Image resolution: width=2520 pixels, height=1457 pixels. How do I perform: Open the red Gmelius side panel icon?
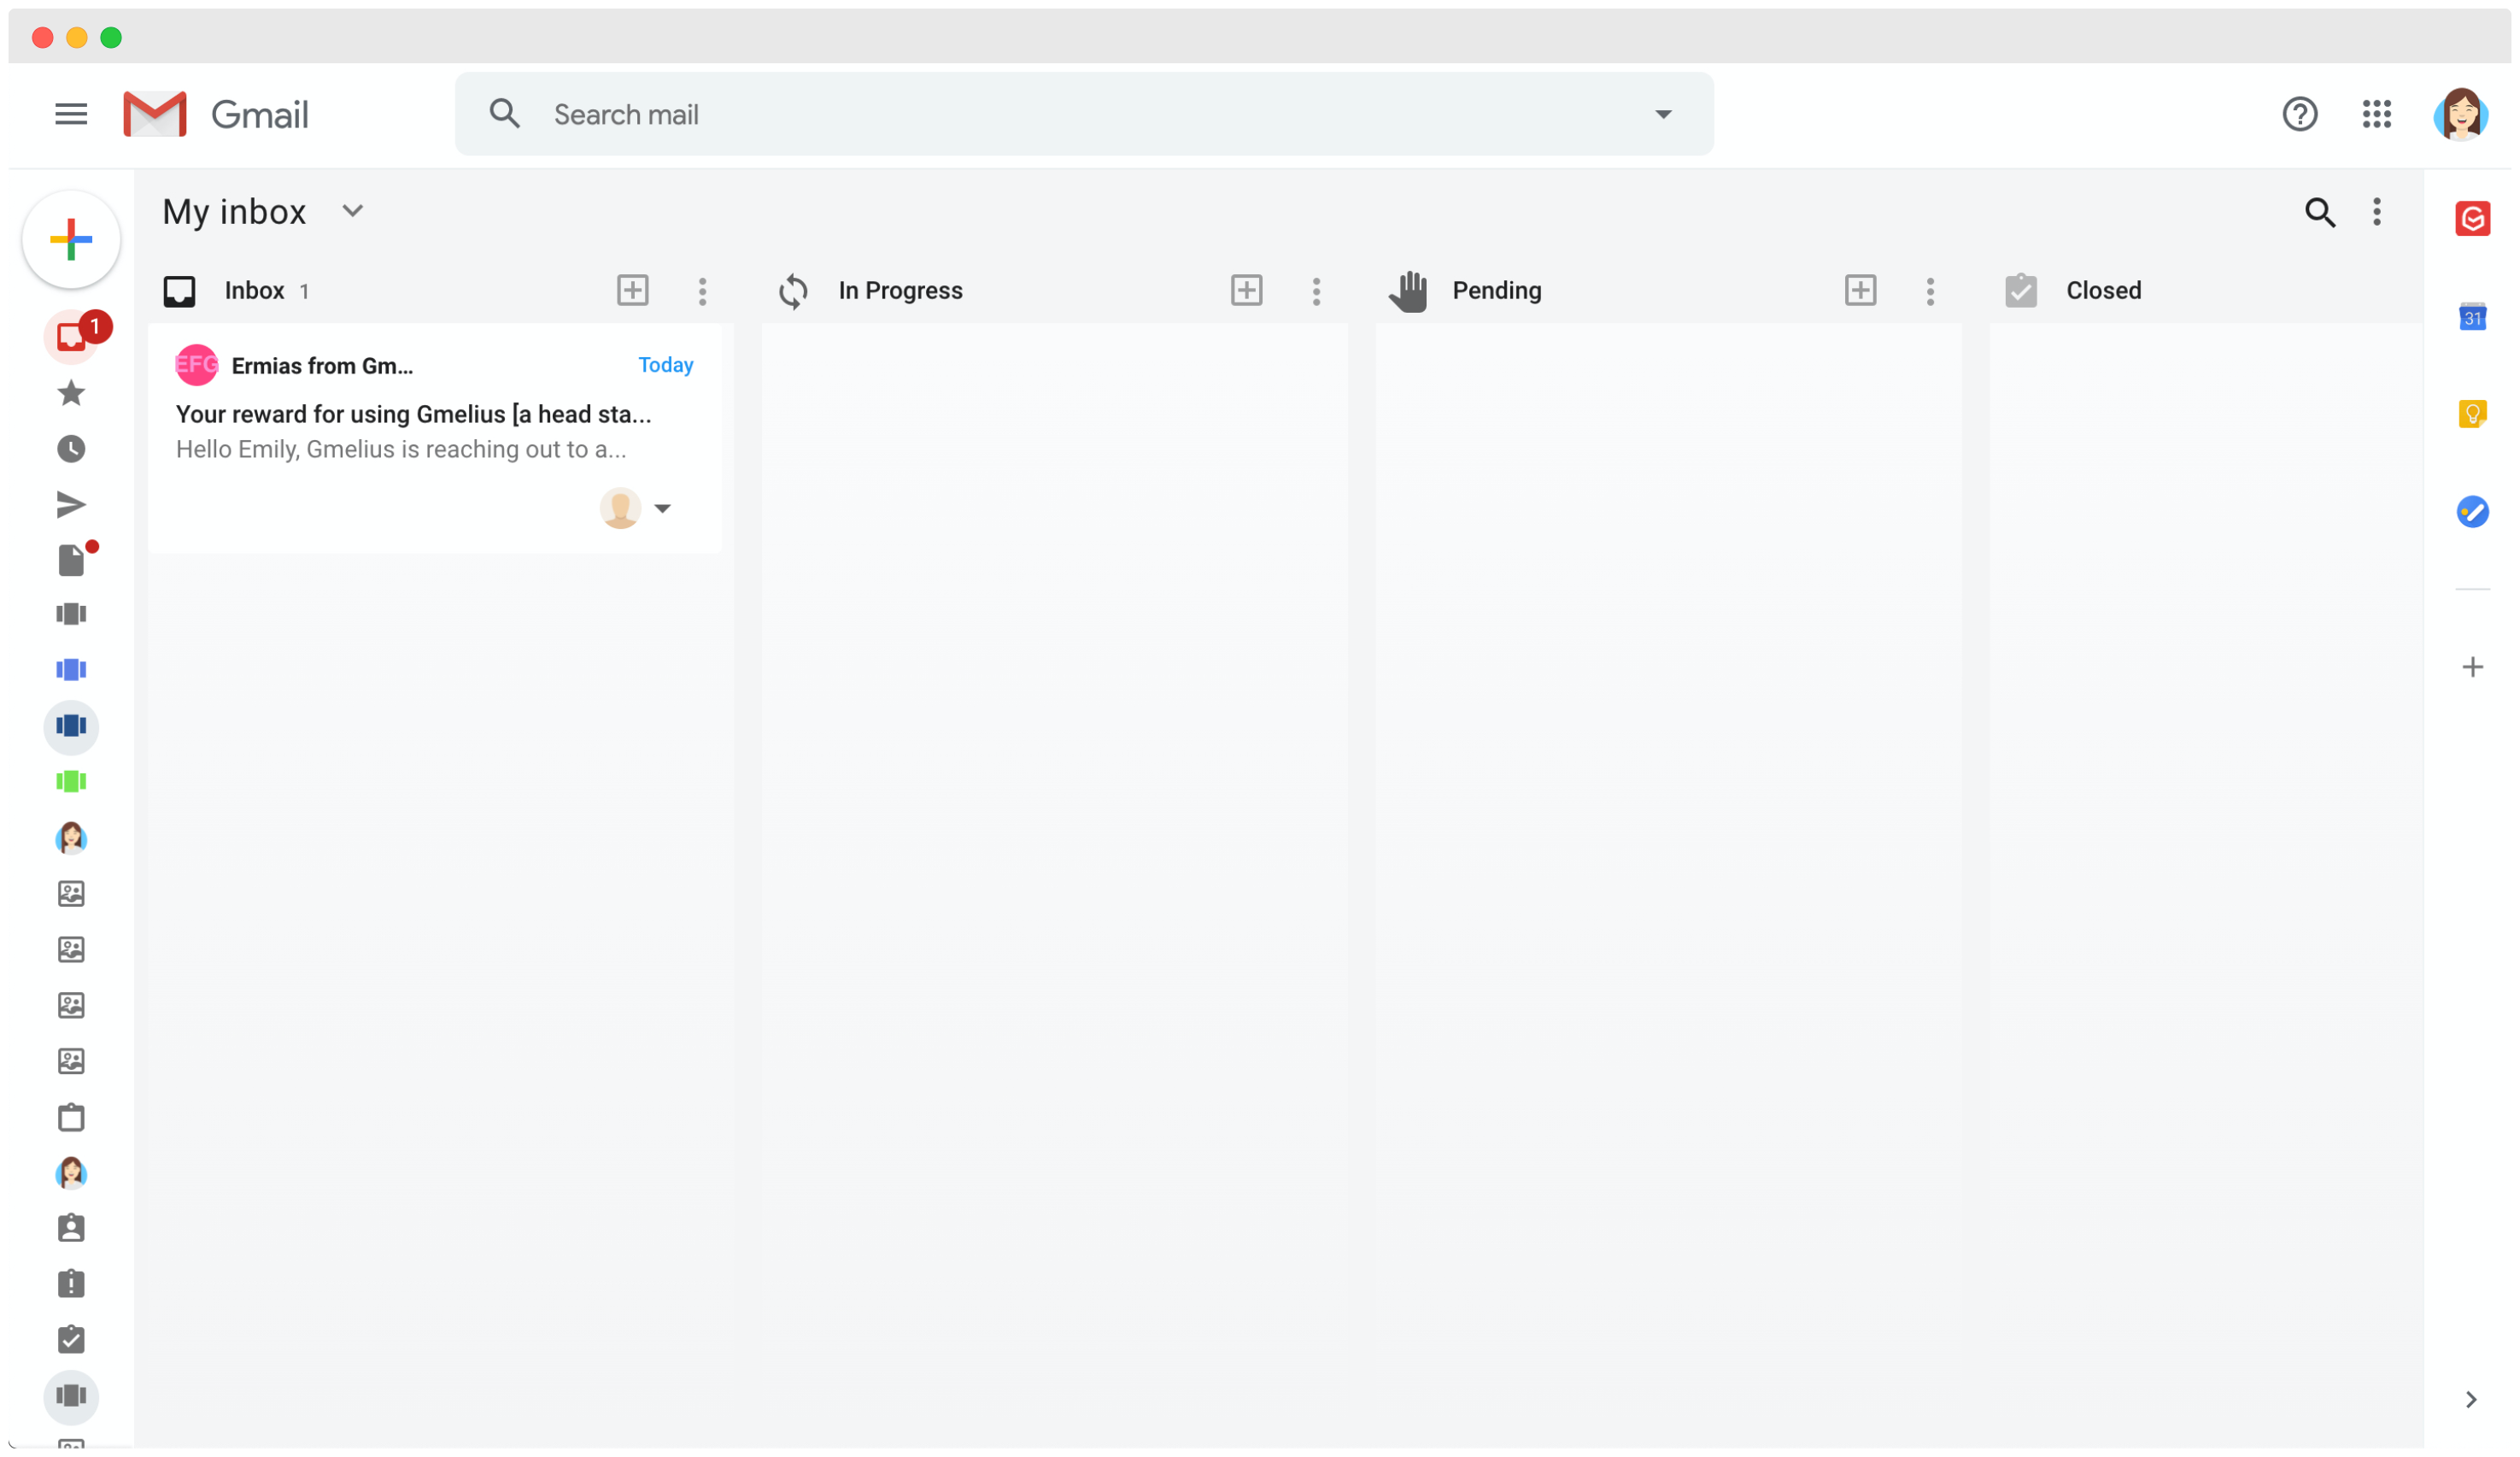click(x=2472, y=219)
